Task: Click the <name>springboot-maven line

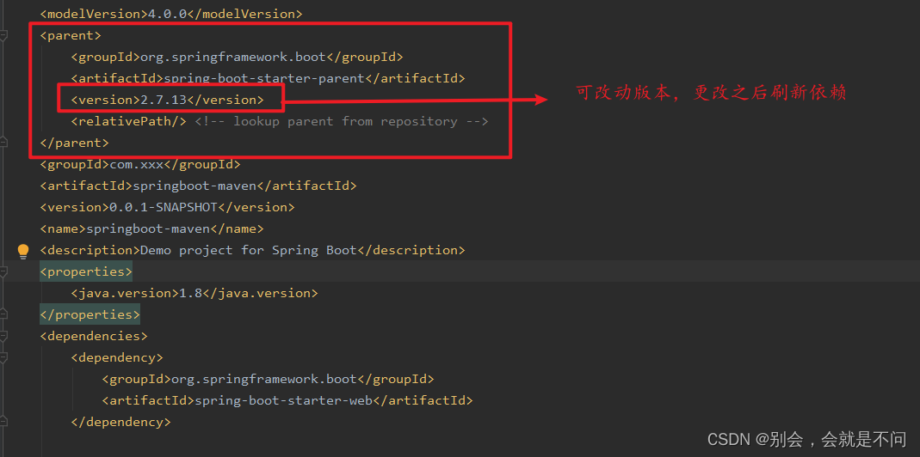Action: 152,228
